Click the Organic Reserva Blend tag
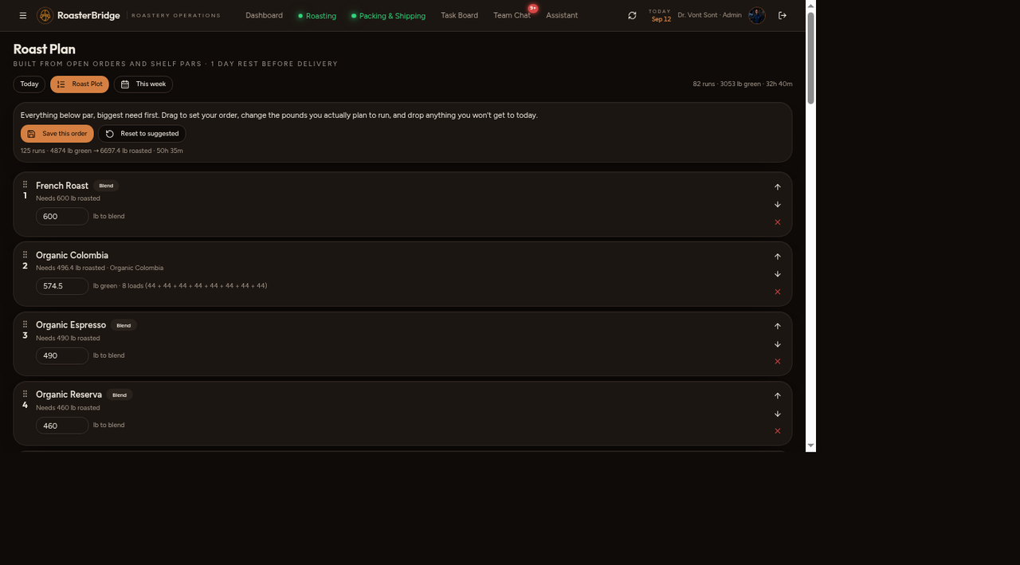 [120, 394]
